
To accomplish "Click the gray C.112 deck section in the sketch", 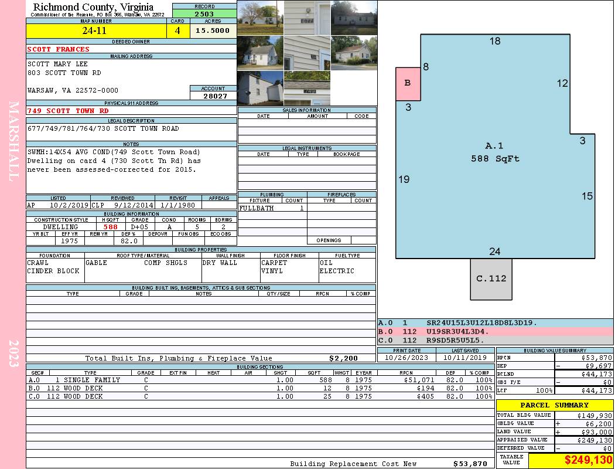I will (491, 278).
